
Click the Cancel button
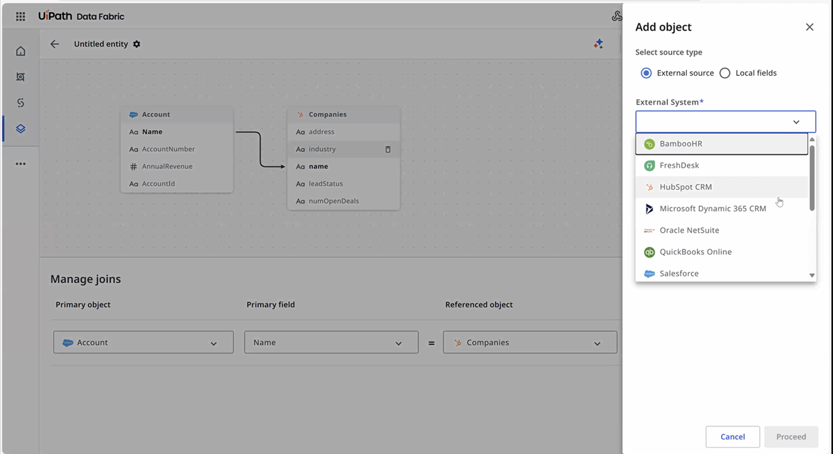point(733,437)
